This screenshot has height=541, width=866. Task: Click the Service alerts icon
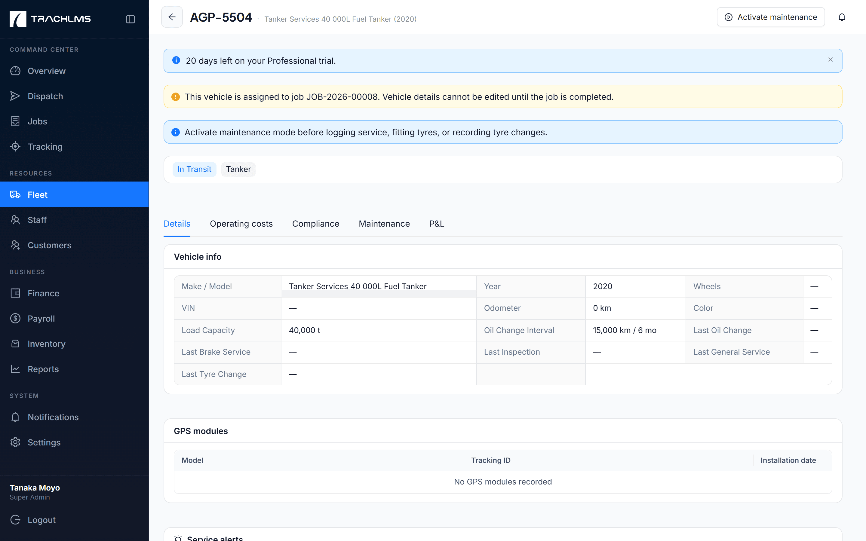(178, 538)
